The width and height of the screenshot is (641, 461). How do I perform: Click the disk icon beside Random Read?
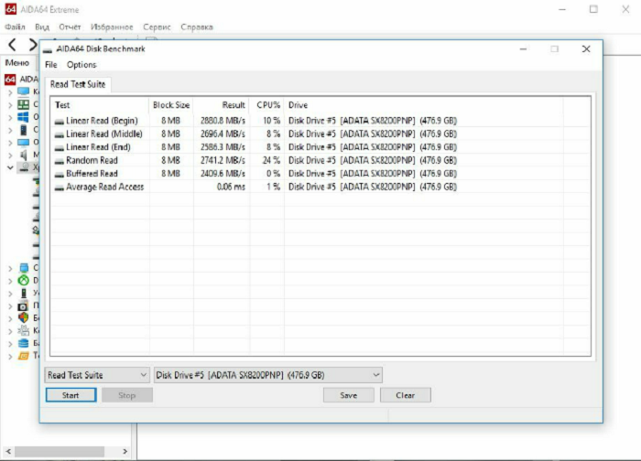[x=60, y=161]
